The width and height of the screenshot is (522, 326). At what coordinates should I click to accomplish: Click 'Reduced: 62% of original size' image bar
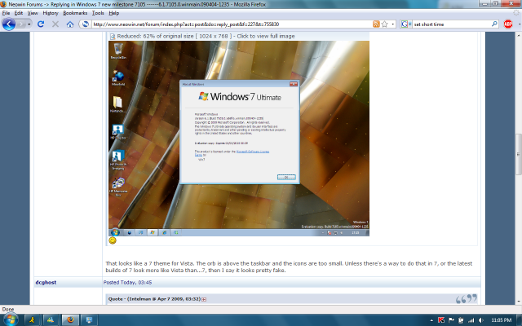pos(239,36)
